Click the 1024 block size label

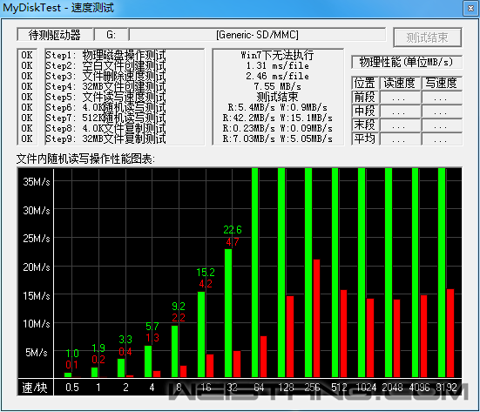click(x=366, y=388)
